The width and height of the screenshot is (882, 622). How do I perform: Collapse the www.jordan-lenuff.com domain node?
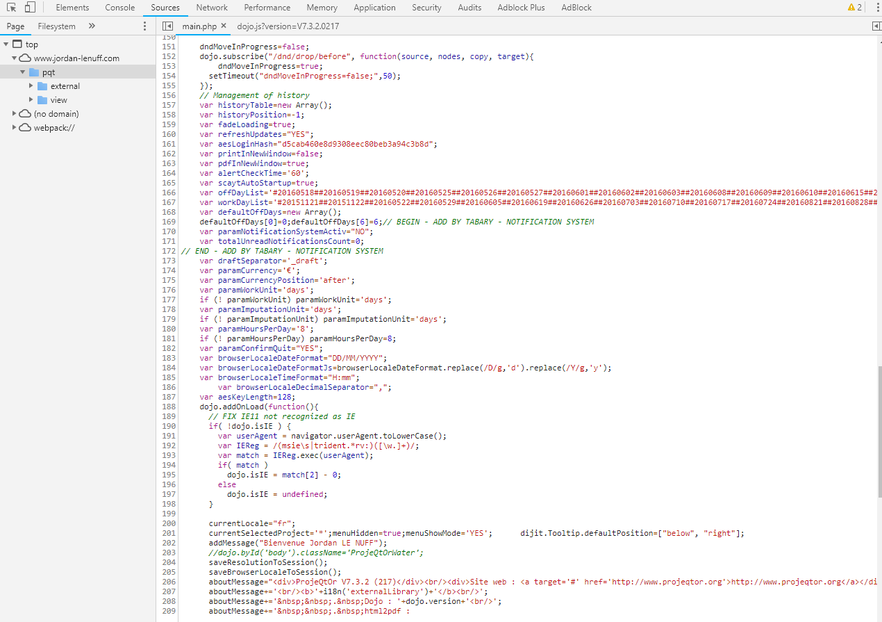click(15, 58)
